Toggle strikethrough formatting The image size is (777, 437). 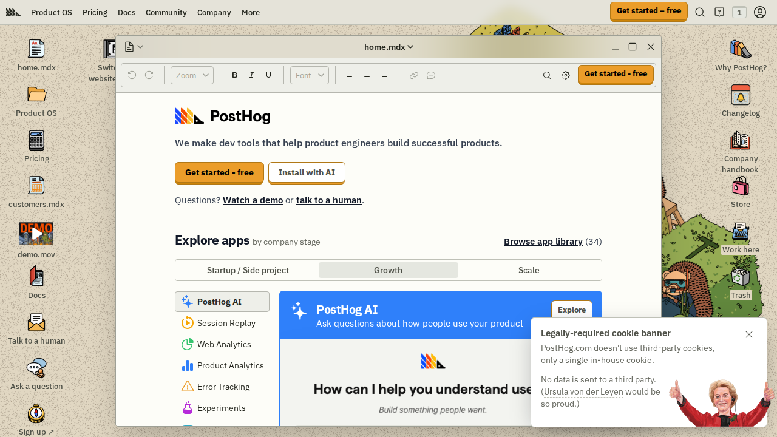268,75
